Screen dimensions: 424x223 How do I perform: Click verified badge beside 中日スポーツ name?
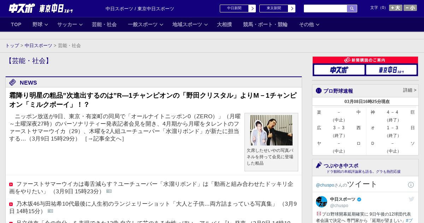coord(359,199)
